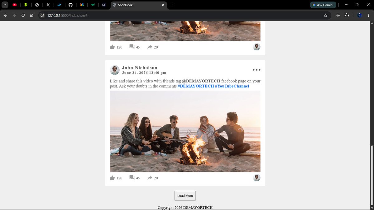The image size is (374, 210).
Task: Switch to the globe-icon pinned tab
Action: (x=37, y=5)
